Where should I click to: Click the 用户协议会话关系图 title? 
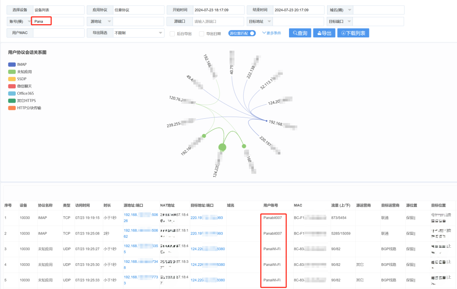[x=28, y=52]
